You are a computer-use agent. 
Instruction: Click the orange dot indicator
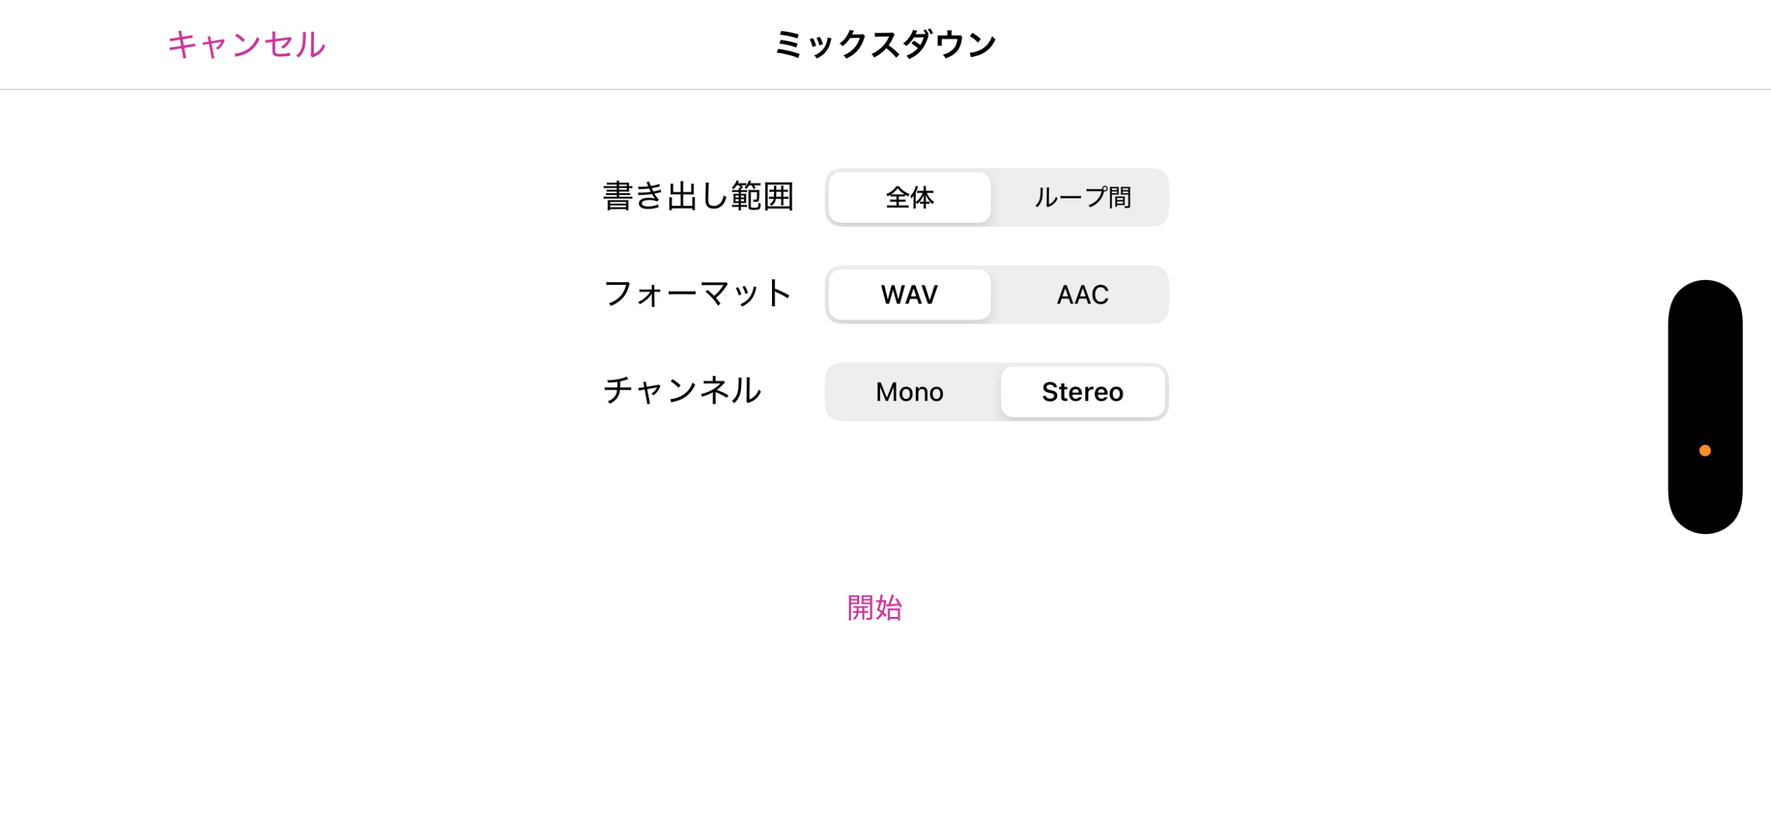[x=1705, y=451]
